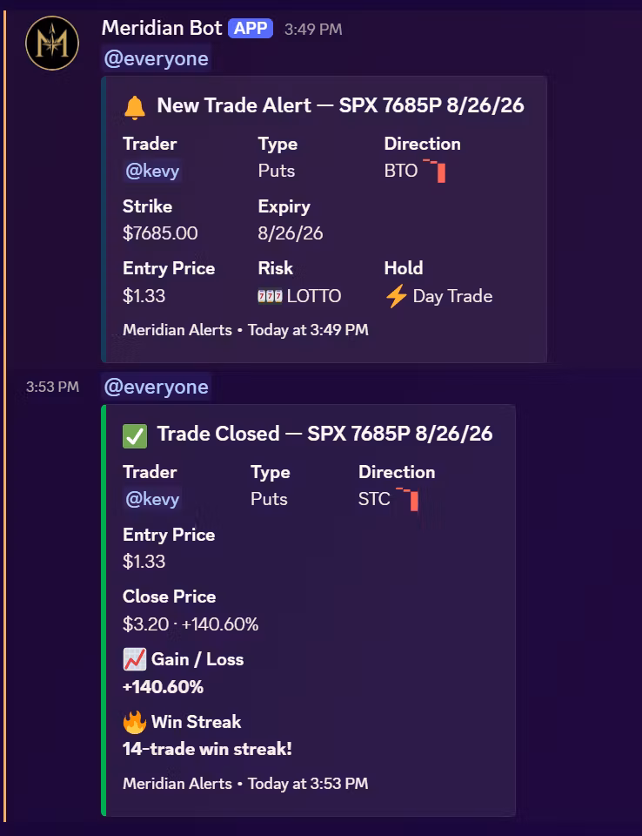
Task: Click the @kevy mention in Trade Closed
Action: coord(152,499)
